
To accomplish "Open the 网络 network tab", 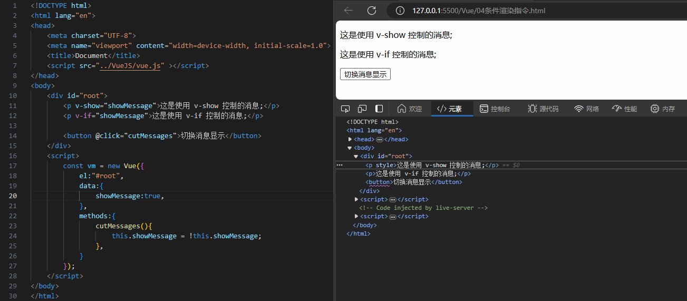I will [586, 109].
